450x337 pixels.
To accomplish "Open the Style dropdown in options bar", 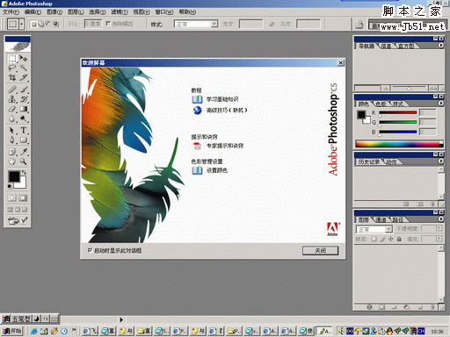I will [196, 24].
